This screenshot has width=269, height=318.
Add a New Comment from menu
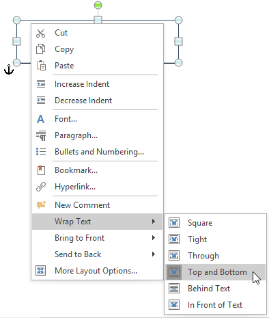coord(97,205)
